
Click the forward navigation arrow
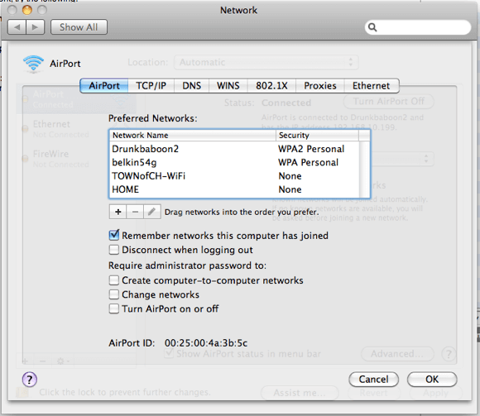(x=36, y=27)
